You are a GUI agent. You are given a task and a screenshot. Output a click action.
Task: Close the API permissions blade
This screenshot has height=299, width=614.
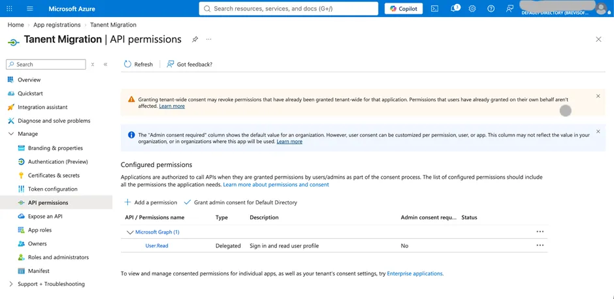pos(598,39)
